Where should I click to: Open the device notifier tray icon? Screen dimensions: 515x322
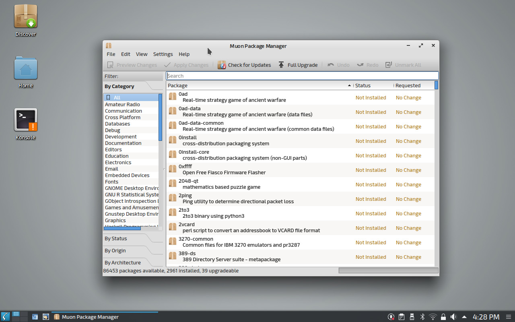[412, 317]
